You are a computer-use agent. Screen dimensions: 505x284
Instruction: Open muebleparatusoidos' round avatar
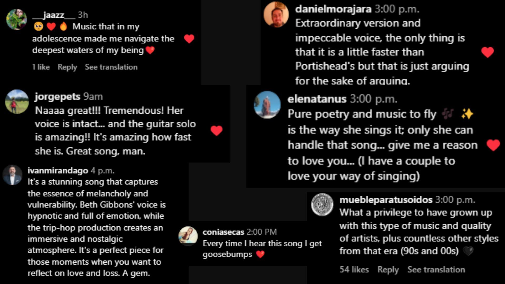322,204
